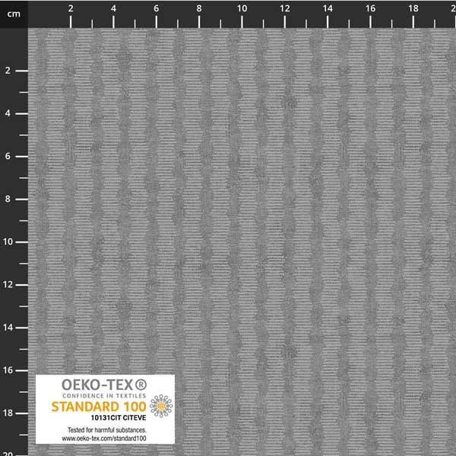Viewport: 456px width, 456px height.
Task: Click the www.oeko-tex.com/standard100 link
Action: point(105,439)
